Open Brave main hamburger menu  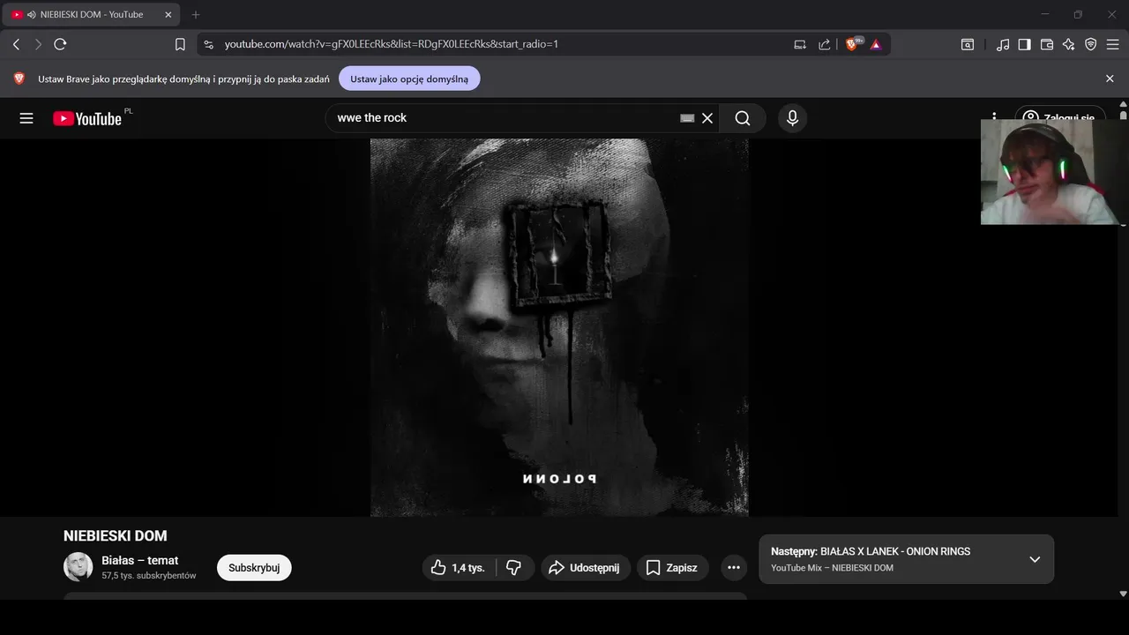tap(1112, 44)
